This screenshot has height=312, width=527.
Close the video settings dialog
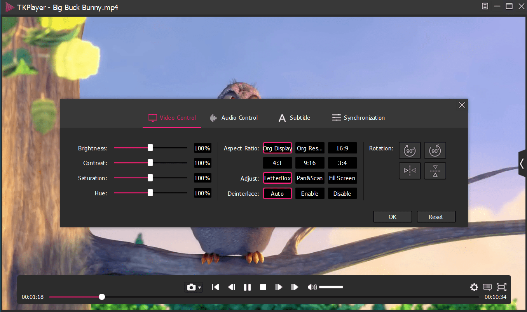pos(462,105)
